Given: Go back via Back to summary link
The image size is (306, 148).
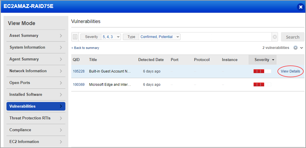Looking at the screenshot, I should [85, 48].
